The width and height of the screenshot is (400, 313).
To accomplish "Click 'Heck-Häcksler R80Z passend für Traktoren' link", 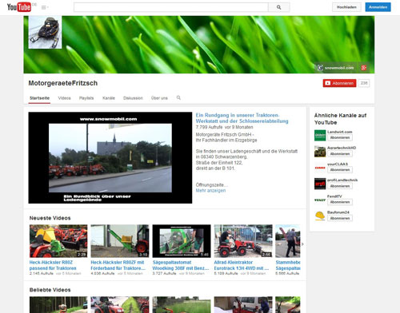I will pos(53,265).
